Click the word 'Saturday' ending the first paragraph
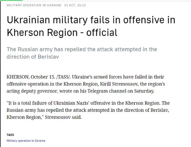 144,91
